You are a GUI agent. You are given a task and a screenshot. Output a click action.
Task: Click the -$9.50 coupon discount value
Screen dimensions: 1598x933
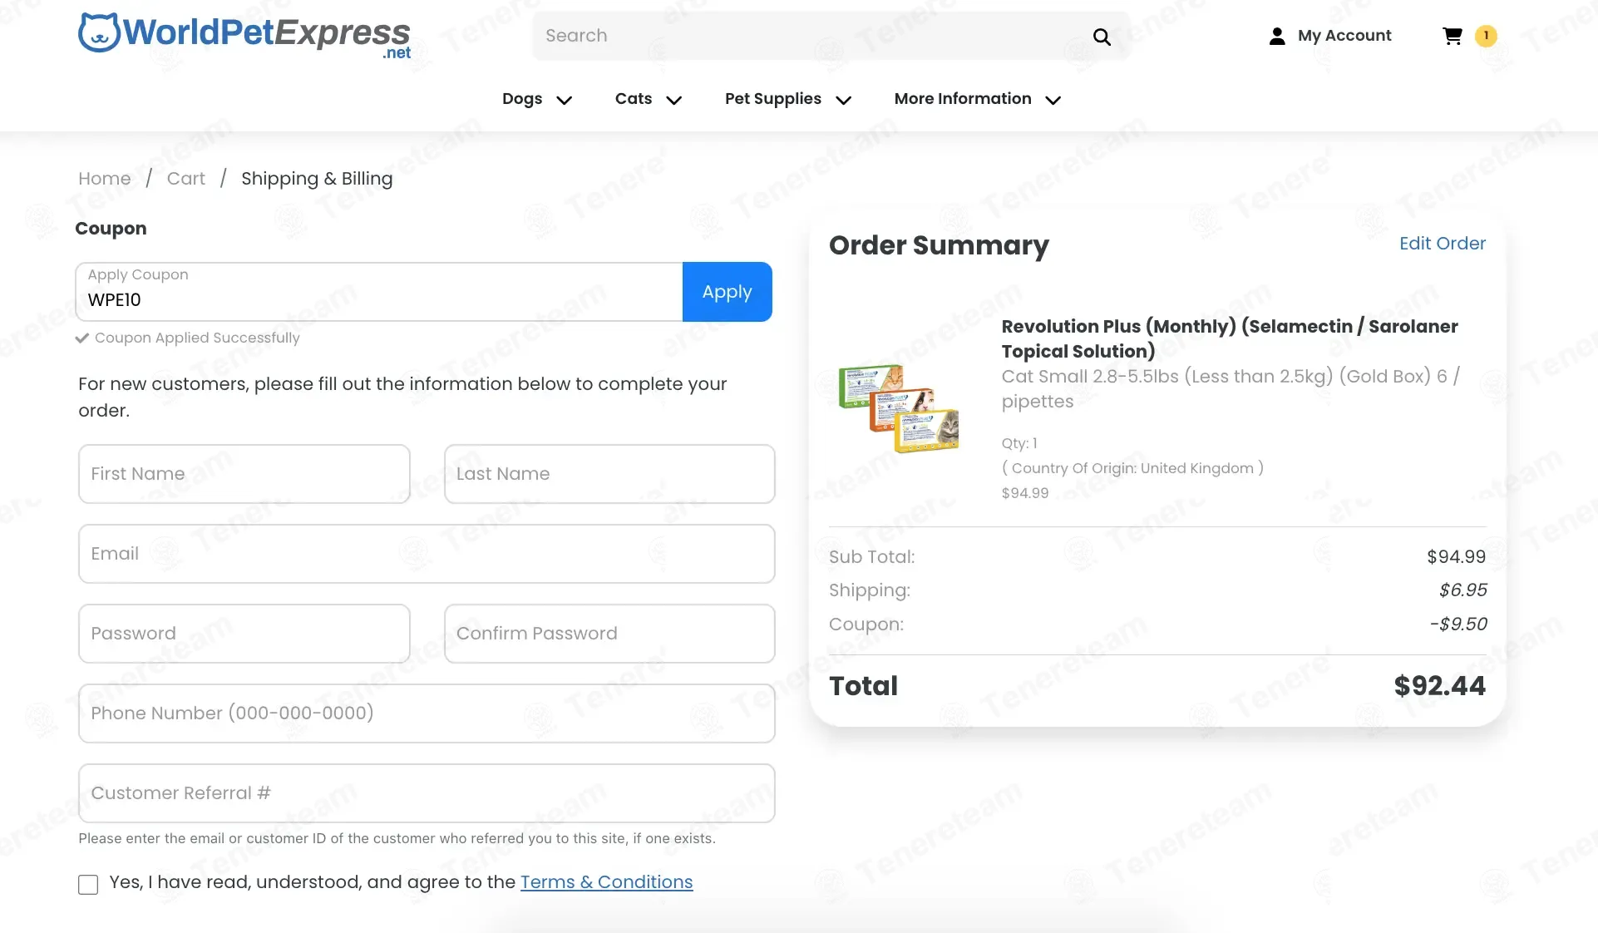(x=1457, y=624)
